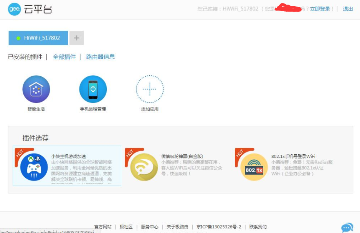Open the 手机远程管理 plugin icon
360x233 pixels.
pos(92,89)
